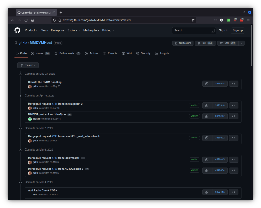Expand description of merge pull request #739

point(87,169)
